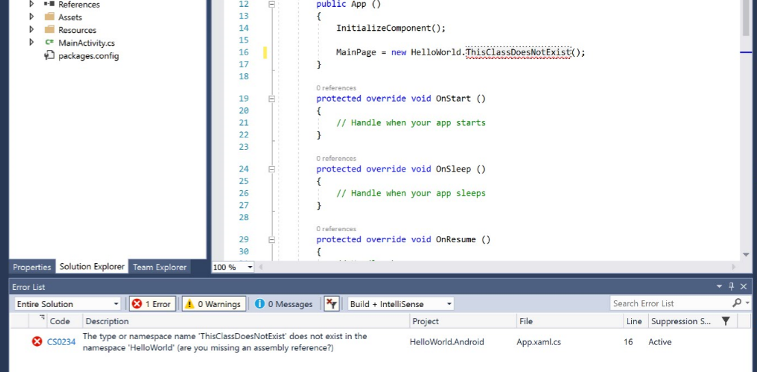Image resolution: width=757 pixels, height=372 pixels.
Task: Click the sort indicator icon left of Code column
Action: [42, 317]
